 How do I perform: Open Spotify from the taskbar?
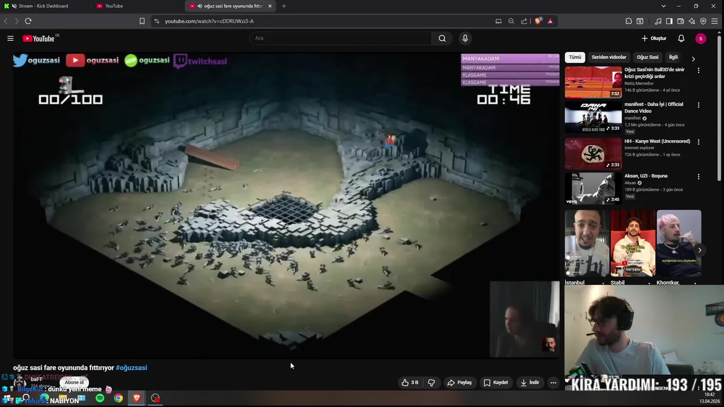pos(100,398)
